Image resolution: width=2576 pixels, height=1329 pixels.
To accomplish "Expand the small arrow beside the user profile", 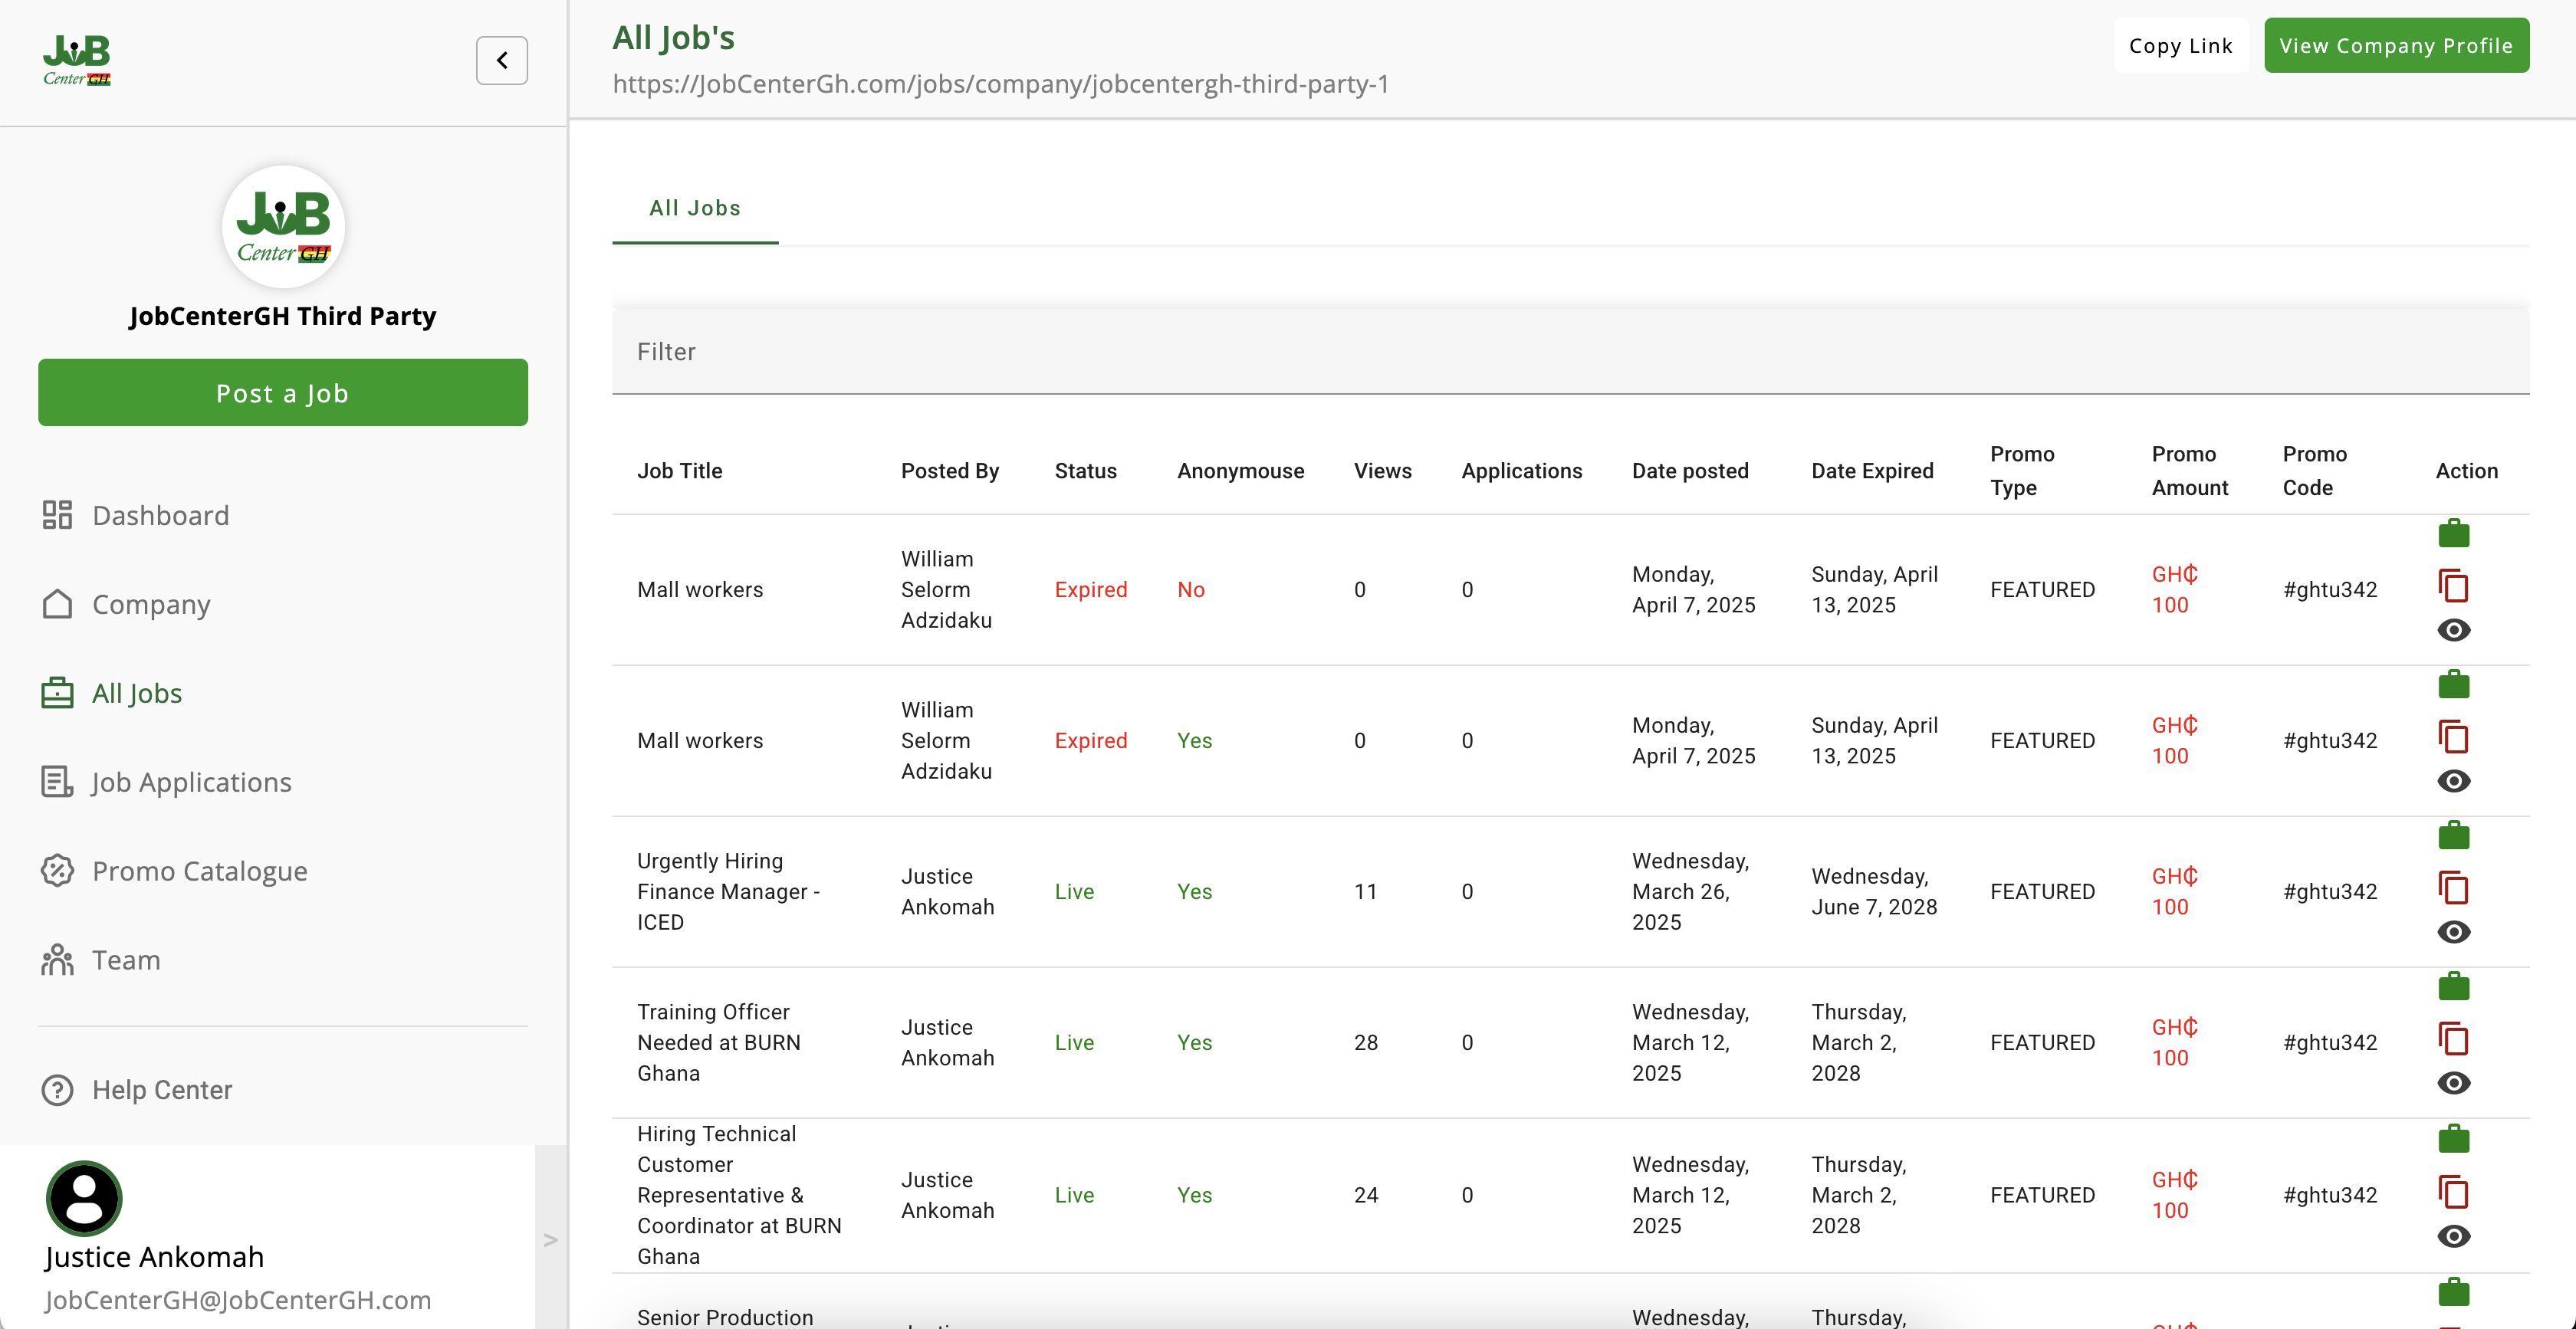I will (x=550, y=1241).
